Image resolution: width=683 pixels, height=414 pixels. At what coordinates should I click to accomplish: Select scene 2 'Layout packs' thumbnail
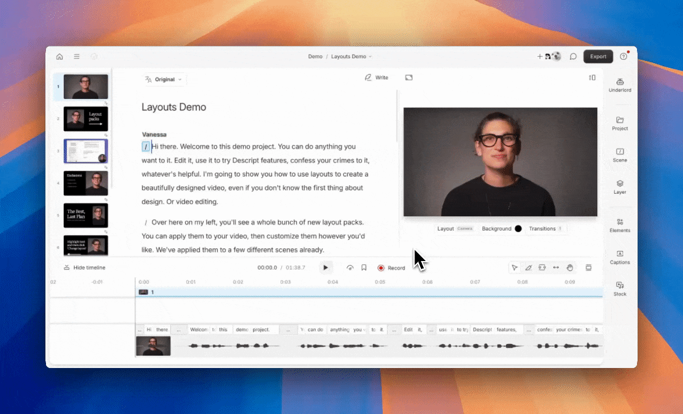pyautogui.click(x=86, y=119)
